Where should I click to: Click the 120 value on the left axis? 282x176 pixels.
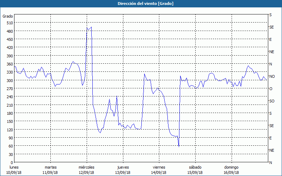tap(10, 130)
